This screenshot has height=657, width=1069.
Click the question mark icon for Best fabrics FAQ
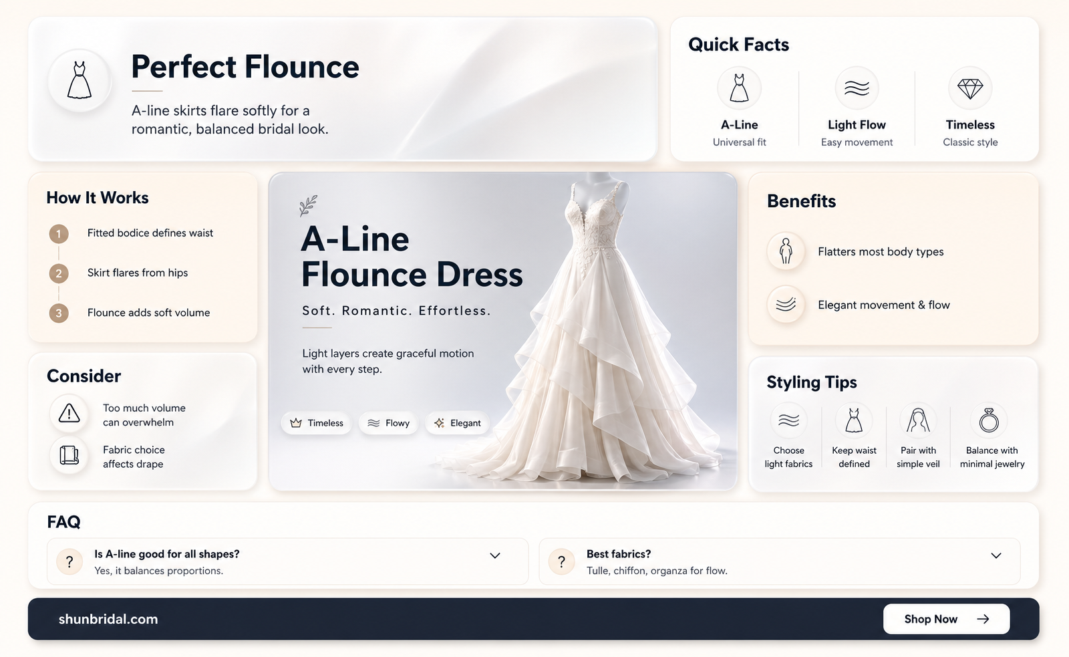point(561,561)
